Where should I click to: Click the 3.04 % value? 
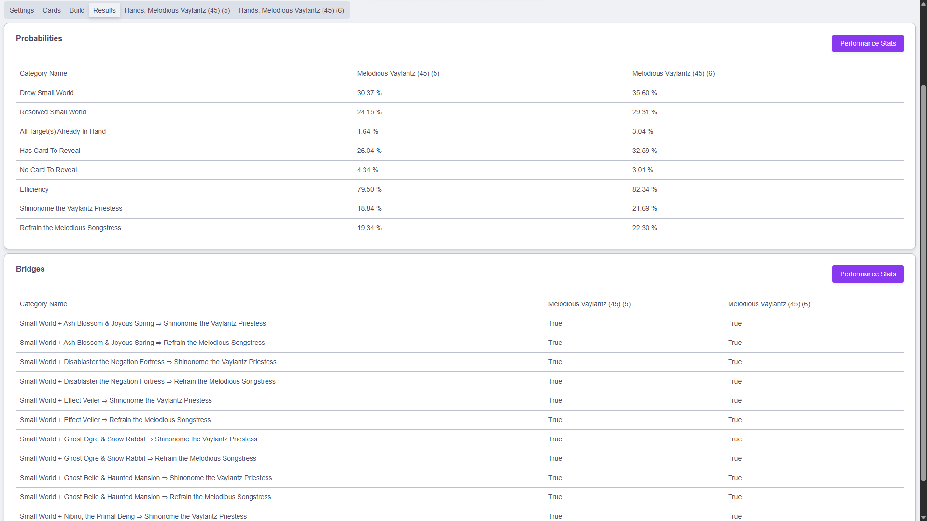pyautogui.click(x=643, y=131)
